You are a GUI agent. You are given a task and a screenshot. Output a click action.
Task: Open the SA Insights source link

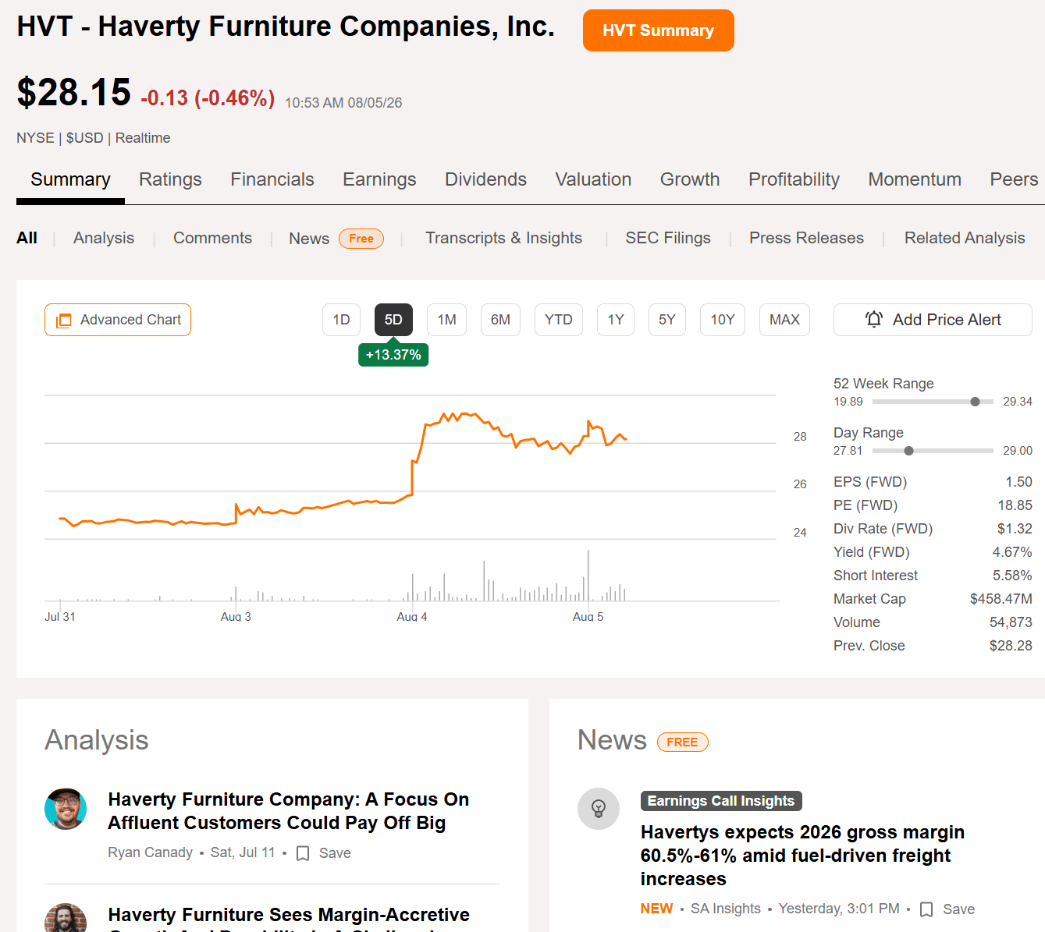[x=726, y=909]
